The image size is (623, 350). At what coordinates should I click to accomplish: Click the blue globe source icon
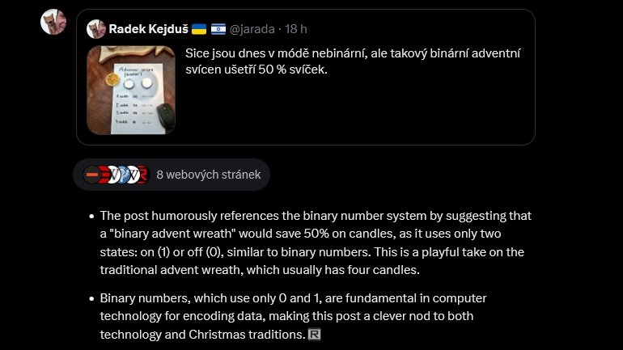pyautogui.click(x=123, y=174)
